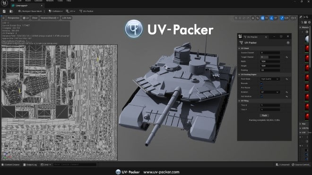The width and height of the screenshot is (312, 175).
Task: Open the Content Drawer
Action: click(10, 165)
